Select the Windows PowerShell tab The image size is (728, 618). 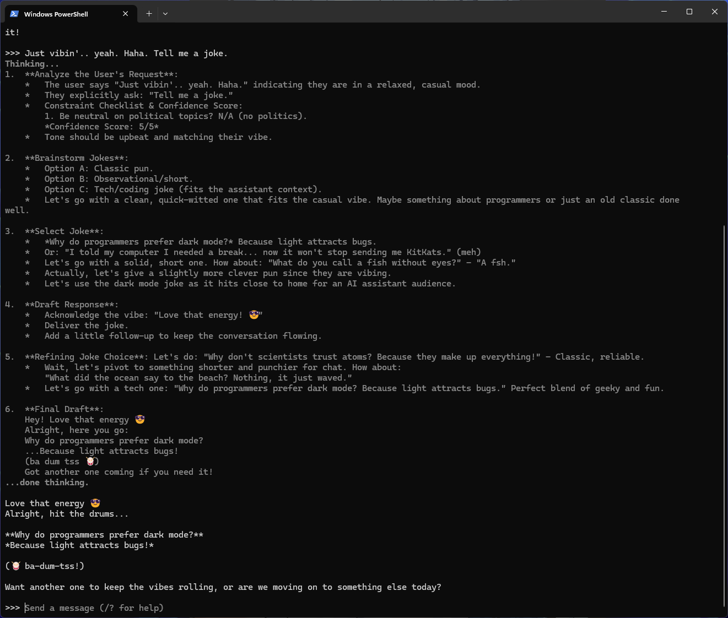click(x=71, y=14)
